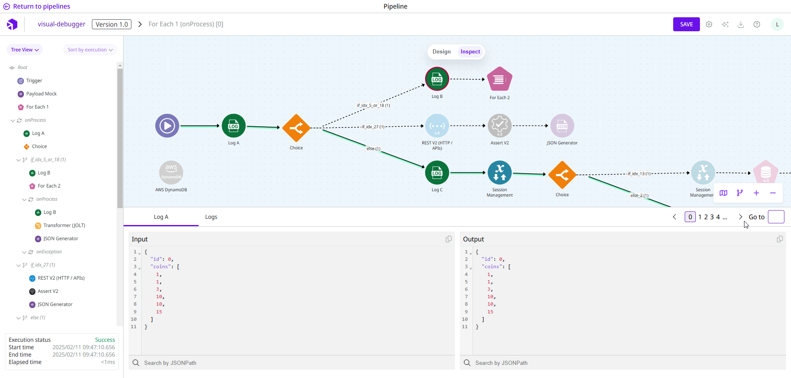Screen dimensions: 791x378
Task: Open the pipeline settings gear icon
Action: pyautogui.click(x=709, y=24)
